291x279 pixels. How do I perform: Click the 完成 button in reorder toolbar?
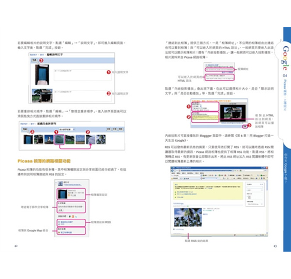click(25, 129)
